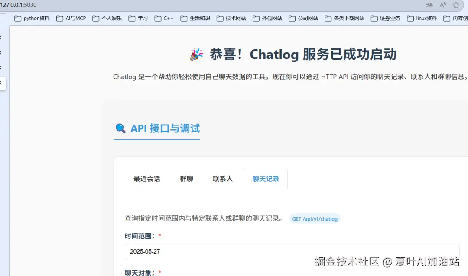Image resolution: width=468 pixels, height=276 pixels.
Task: Click the party popper emoji in heading
Action: pyautogui.click(x=197, y=55)
